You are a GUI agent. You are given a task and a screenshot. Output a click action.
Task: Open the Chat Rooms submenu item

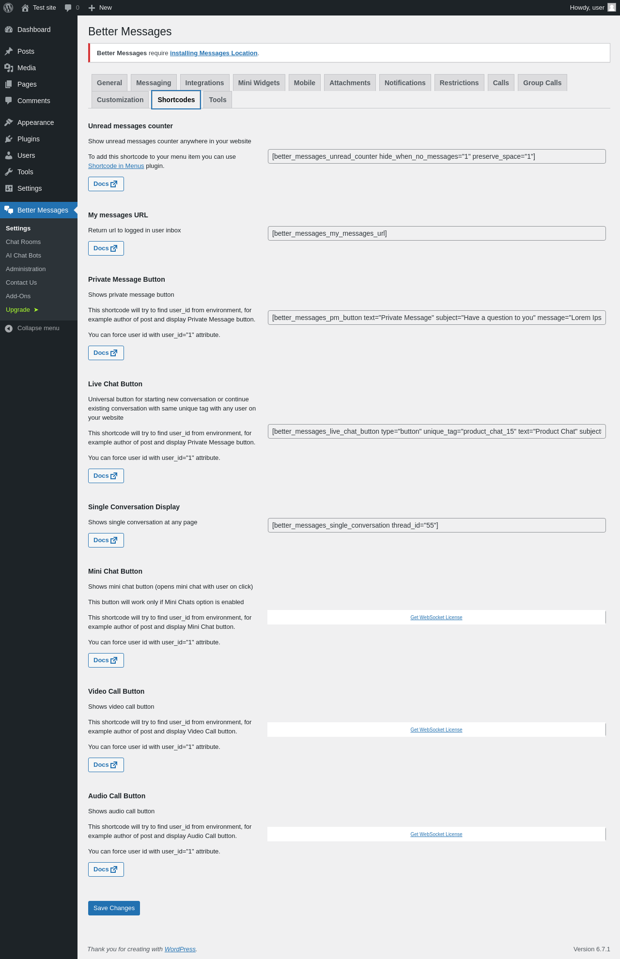point(23,242)
